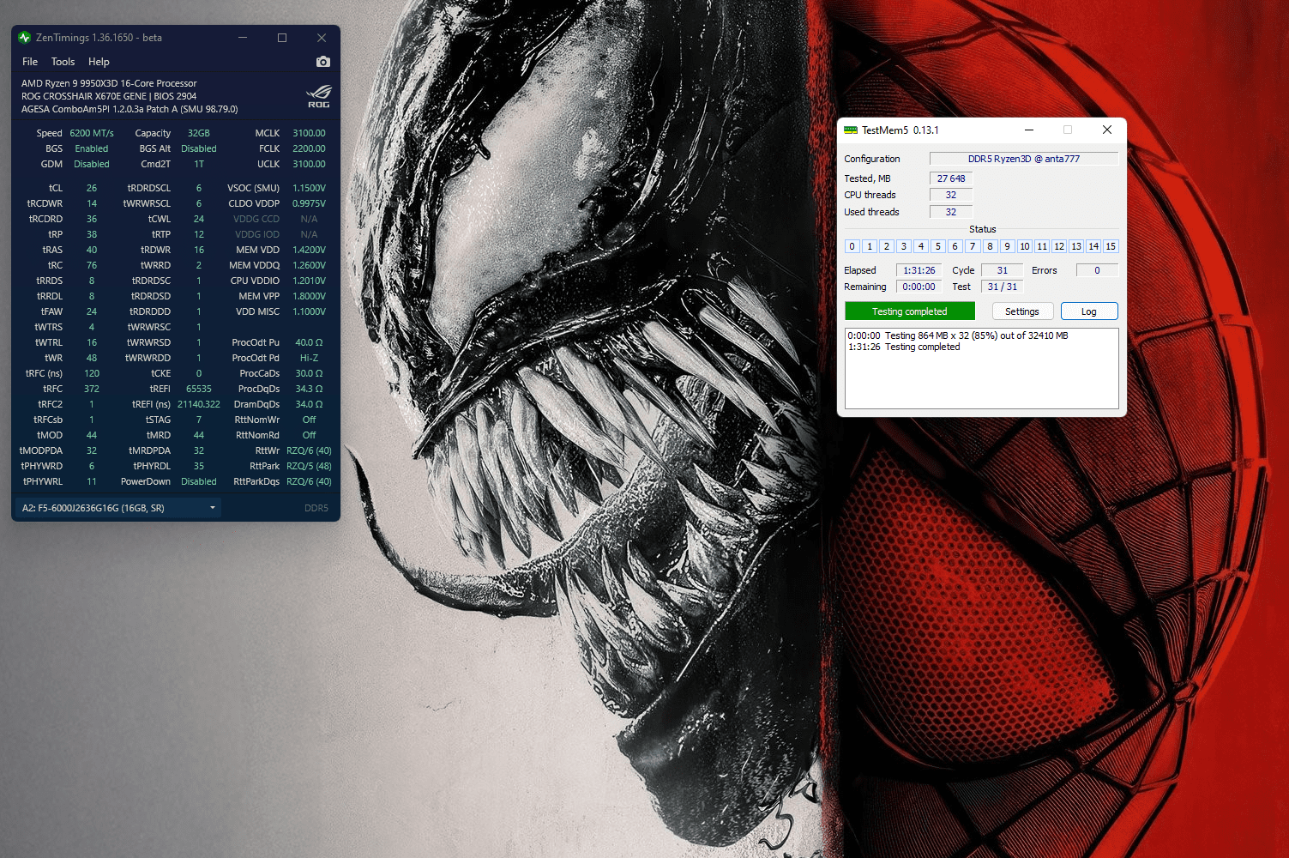Click the tPHYRDL value 35
Image resolution: width=1289 pixels, height=858 pixels.
[199, 466]
